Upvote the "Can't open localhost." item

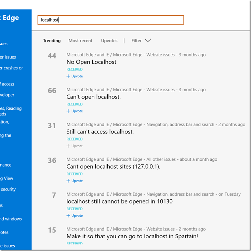[x=75, y=111]
